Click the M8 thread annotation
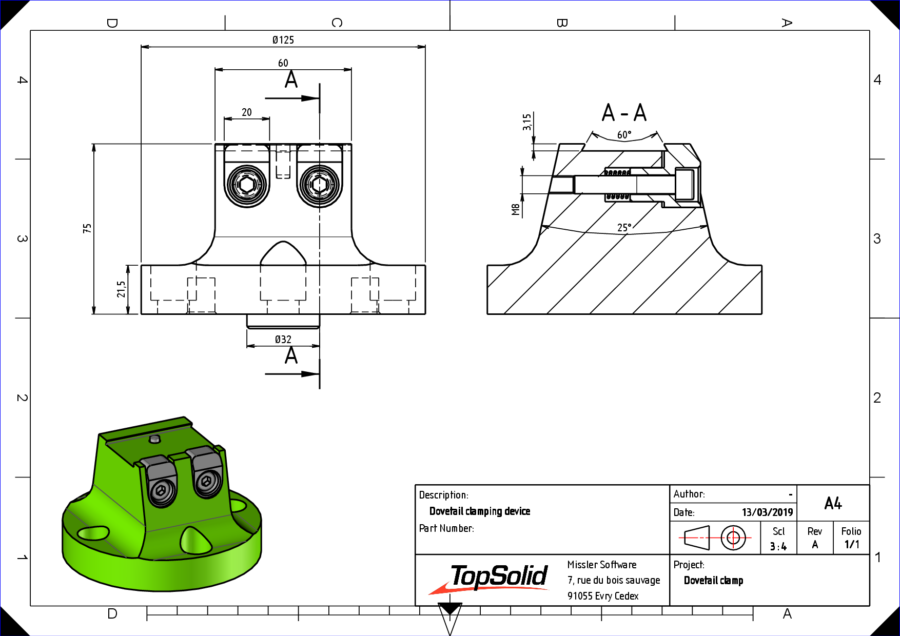The image size is (900, 636). 516,209
